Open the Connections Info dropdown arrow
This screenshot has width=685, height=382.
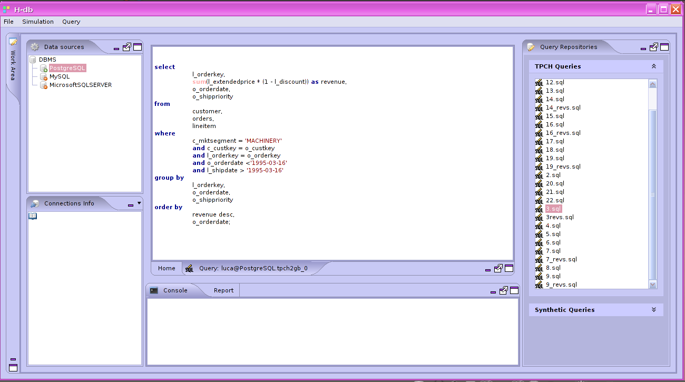(139, 203)
